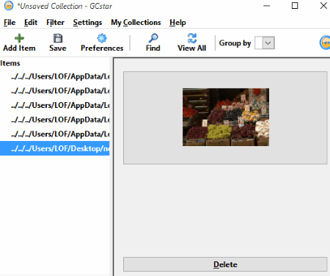
Task: Maximize the GCstar window
Action: point(295,6)
